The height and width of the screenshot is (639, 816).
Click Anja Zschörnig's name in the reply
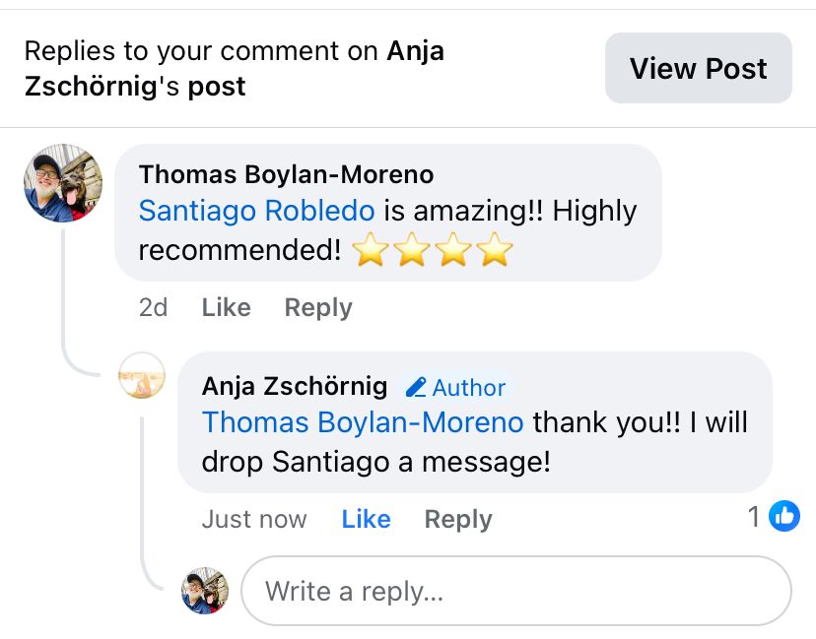pos(295,386)
